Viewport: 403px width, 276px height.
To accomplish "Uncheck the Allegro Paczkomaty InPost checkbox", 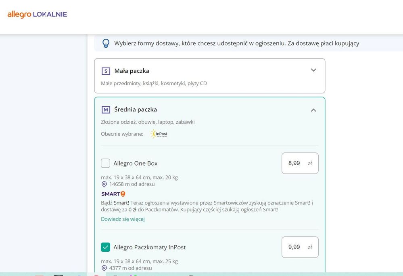I will coord(105,247).
